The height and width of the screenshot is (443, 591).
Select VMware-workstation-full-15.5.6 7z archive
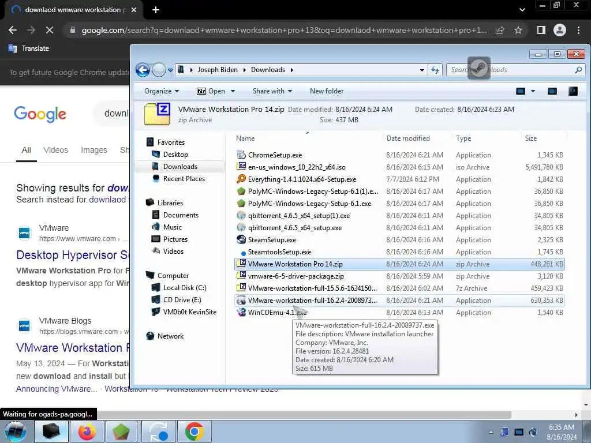click(312, 288)
